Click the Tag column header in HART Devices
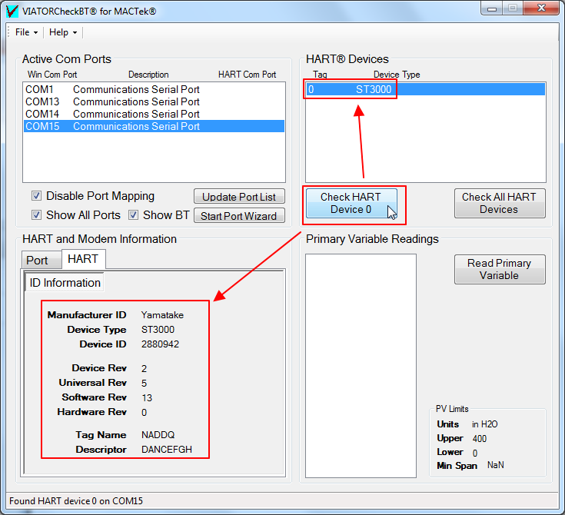Image resolution: width=565 pixels, height=515 pixels. (320, 75)
